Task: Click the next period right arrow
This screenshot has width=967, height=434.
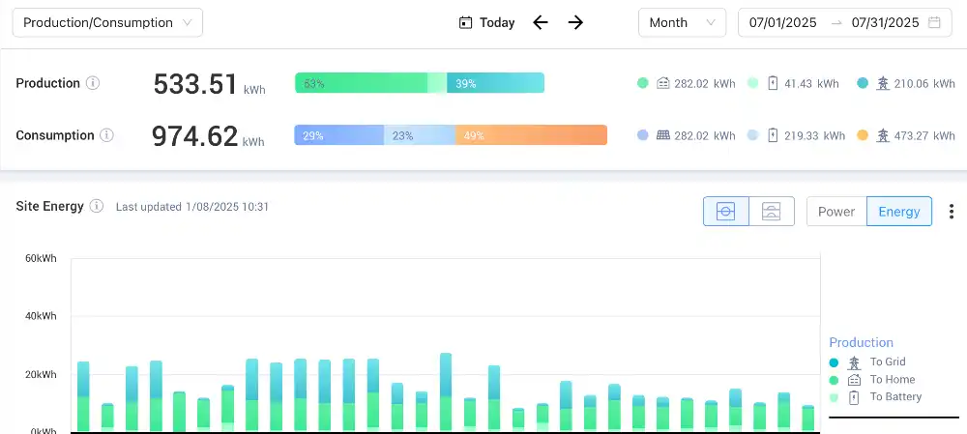Action: click(x=575, y=22)
